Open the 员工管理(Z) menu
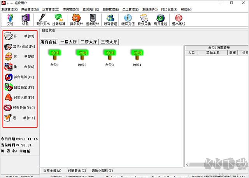The width and height of the screenshot is (249, 178). coord(130,9)
